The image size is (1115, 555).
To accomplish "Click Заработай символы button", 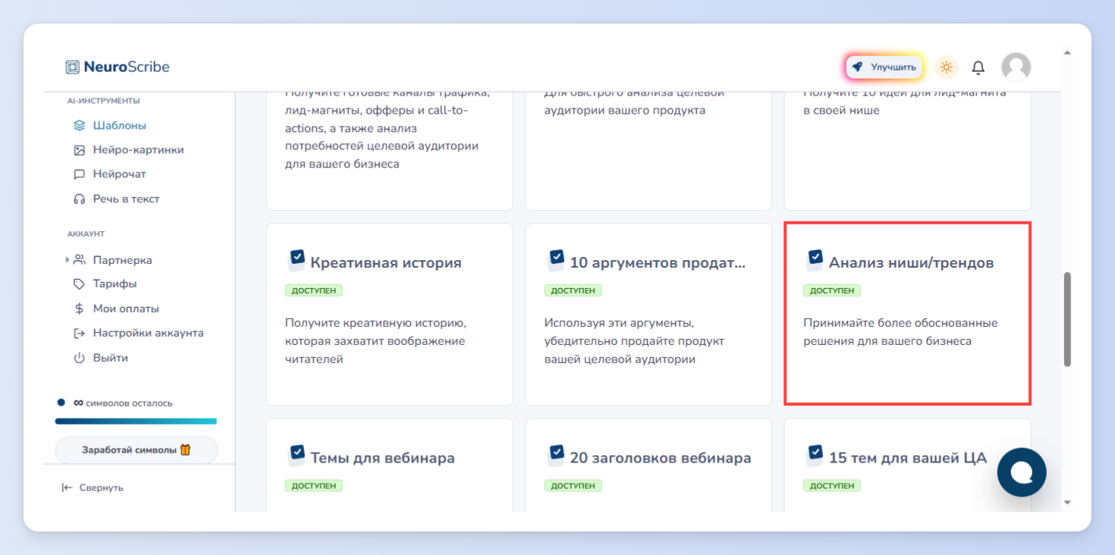I will (x=137, y=450).
